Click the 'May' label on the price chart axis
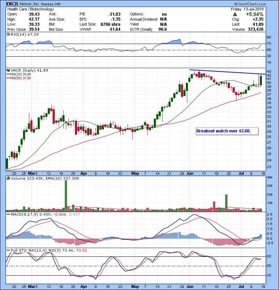Viewport: 279px width, 290px height. click(x=135, y=173)
